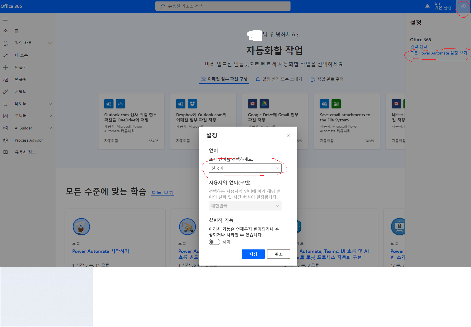The image size is (471, 327).
Task: Click the 내 흐름 flow icon
Action: point(5,55)
